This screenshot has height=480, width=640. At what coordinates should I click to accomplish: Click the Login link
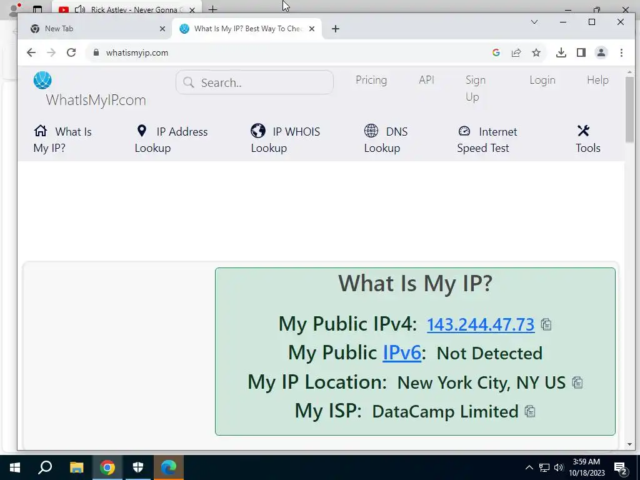542,80
